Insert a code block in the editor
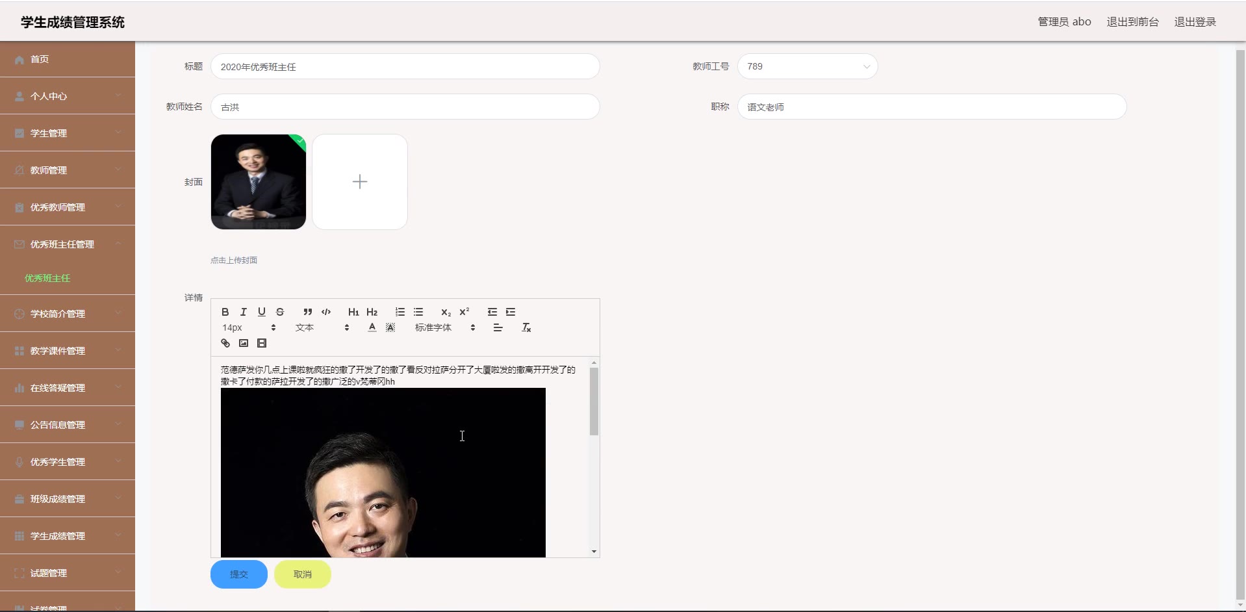This screenshot has height=612, width=1246. coord(326,312)
